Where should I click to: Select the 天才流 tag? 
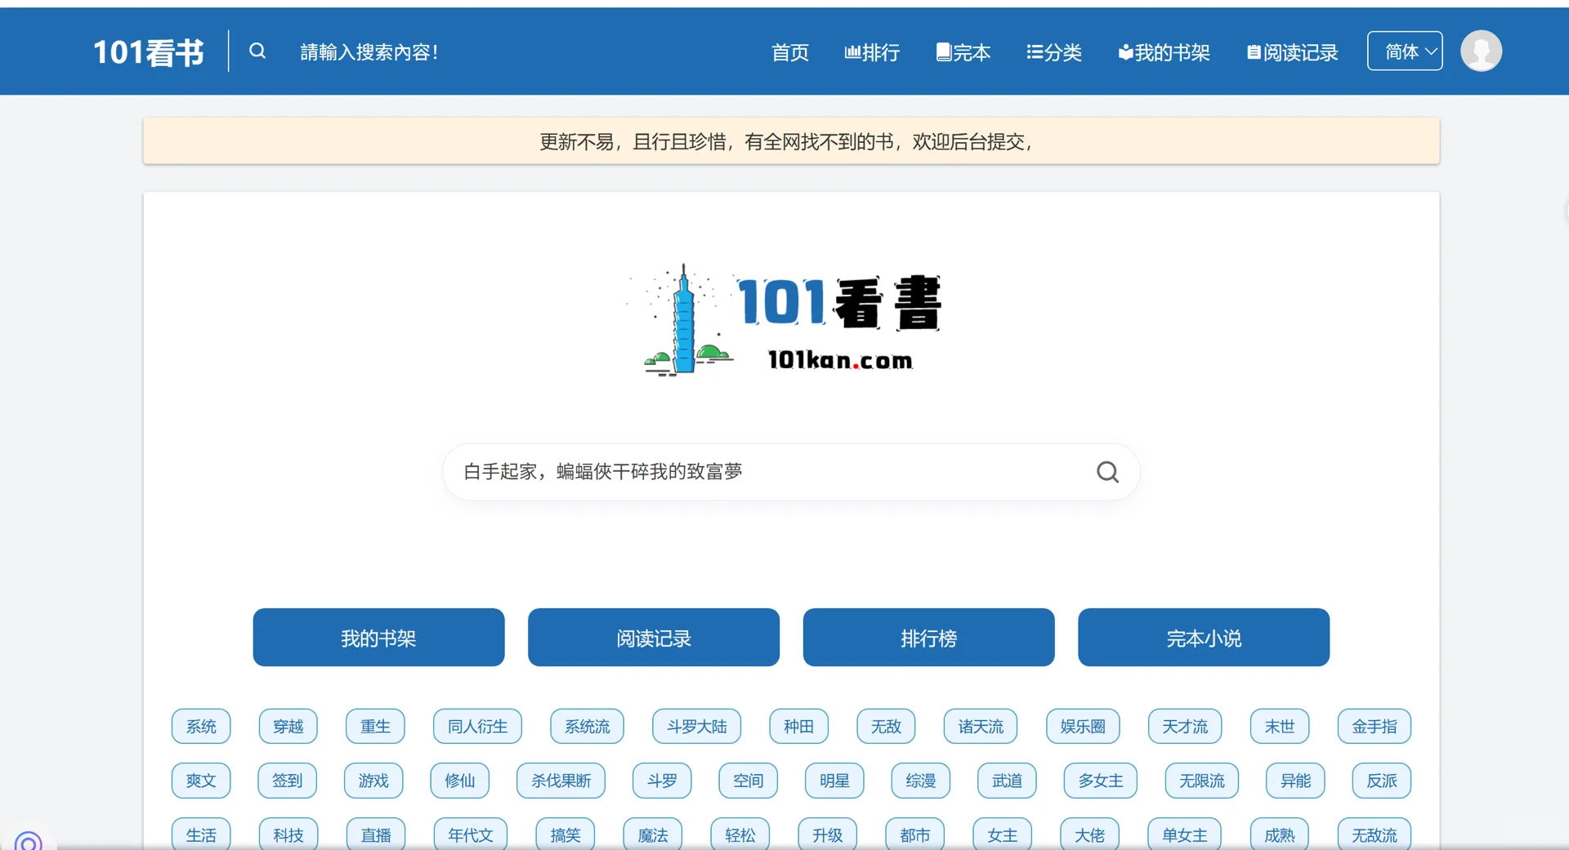point(1185,727)
